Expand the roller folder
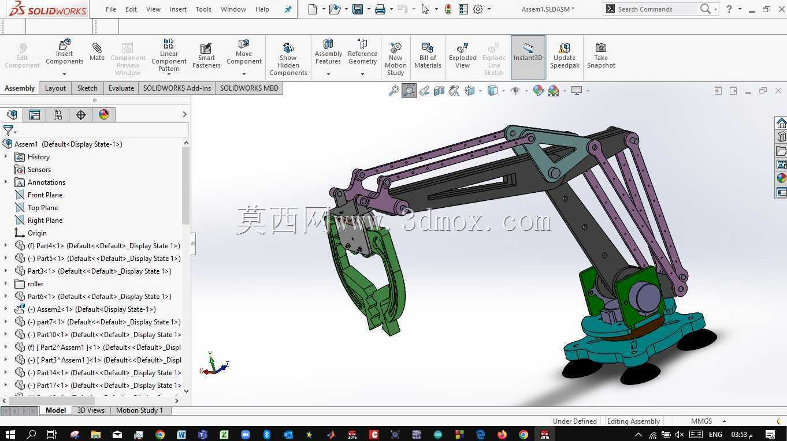Image resolution: width=787 pixels, height=441 pixels. (x=6, y=284)
